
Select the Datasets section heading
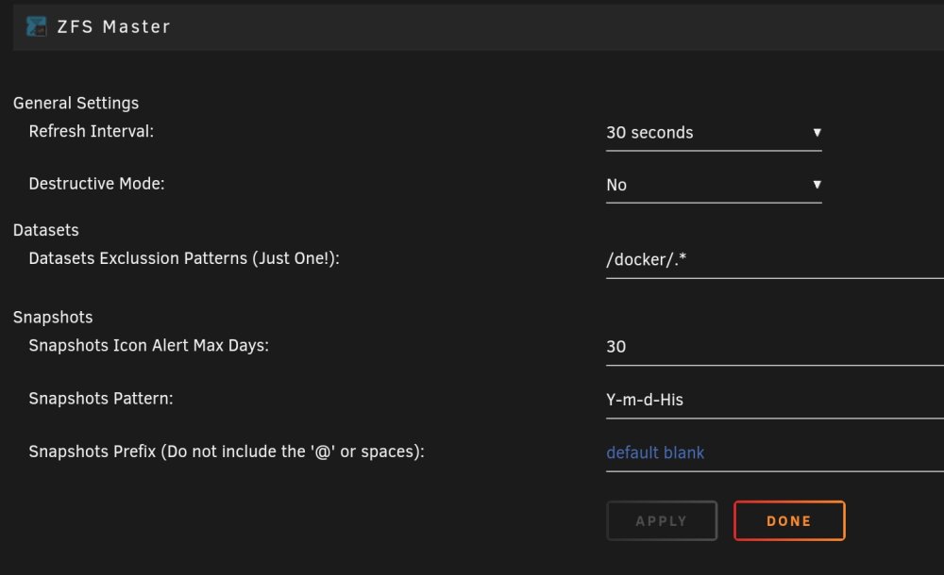(x=45, y=230)
